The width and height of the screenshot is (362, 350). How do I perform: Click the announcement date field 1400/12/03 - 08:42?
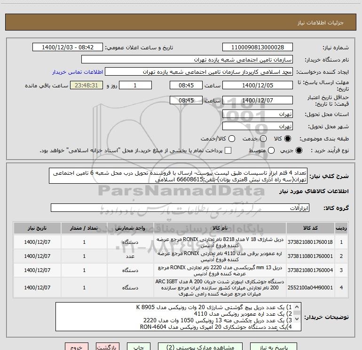(x=68, y=47)
